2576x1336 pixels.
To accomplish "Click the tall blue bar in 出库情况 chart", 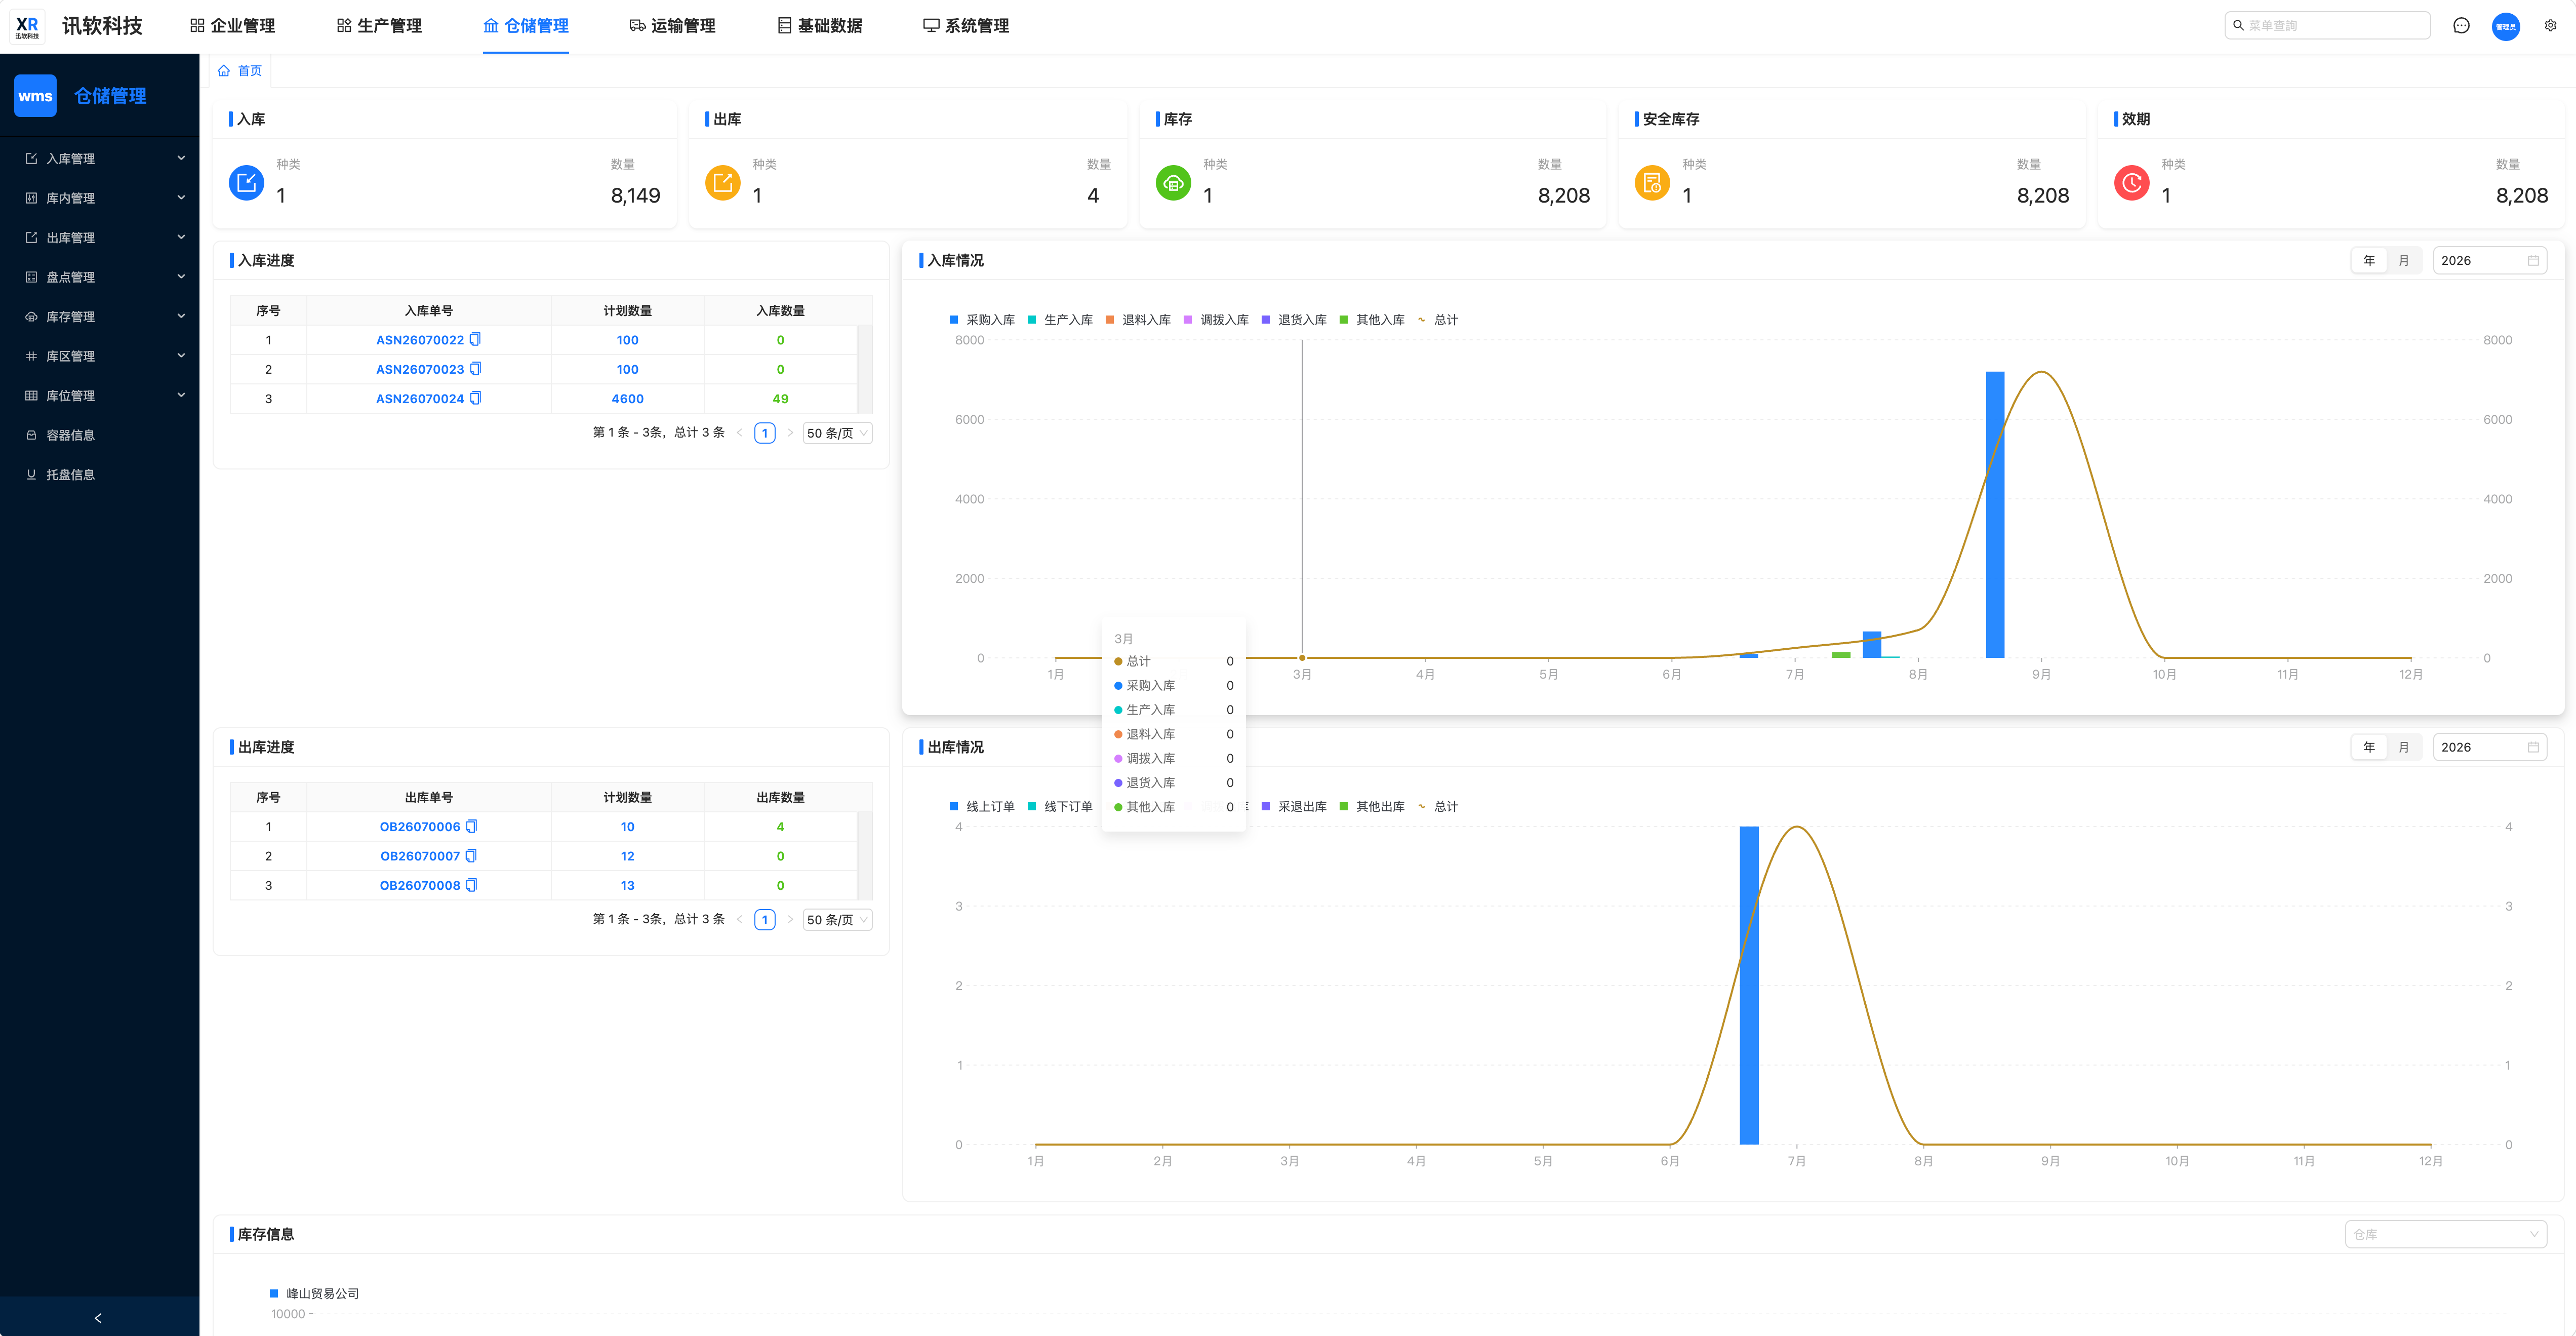I will tap(1749, 985).
